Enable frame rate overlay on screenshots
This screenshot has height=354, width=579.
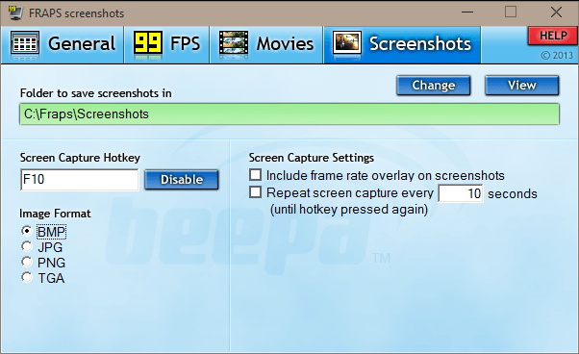click(255, 175)
